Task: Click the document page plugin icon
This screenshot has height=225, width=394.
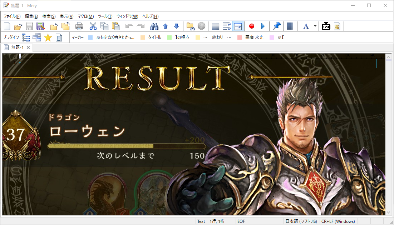Action: [x=59, y=37]
